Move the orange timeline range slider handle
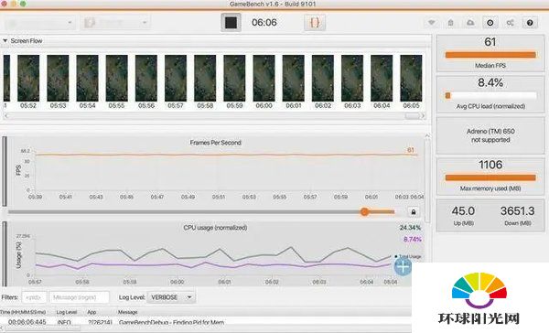This screenshot has width=549, height=333. 364,212
